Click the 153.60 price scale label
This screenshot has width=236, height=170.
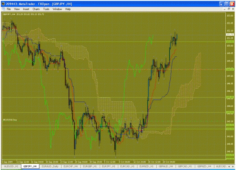point(230,16)
